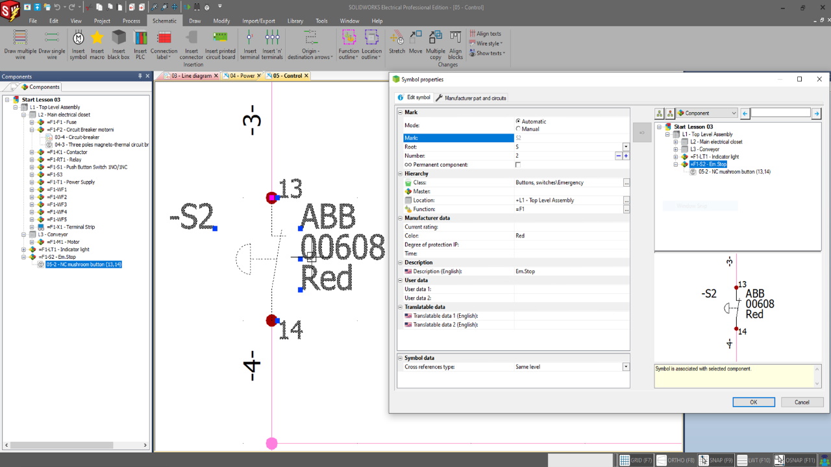Toggle LWT (F10) in status bar
The image size is (831, 467).
[x=754, y=460]
